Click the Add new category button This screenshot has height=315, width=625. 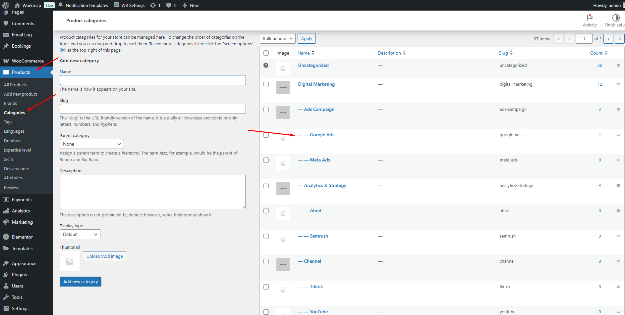(x=81, y=282)
